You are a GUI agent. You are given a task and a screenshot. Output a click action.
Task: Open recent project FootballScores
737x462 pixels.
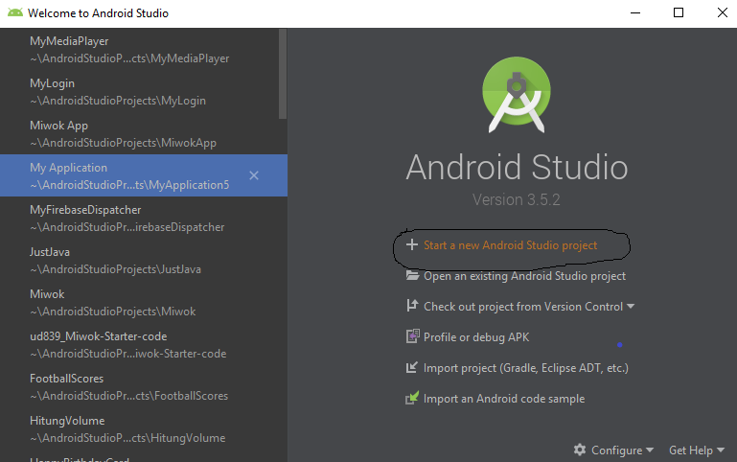click(x=144, y=386)
